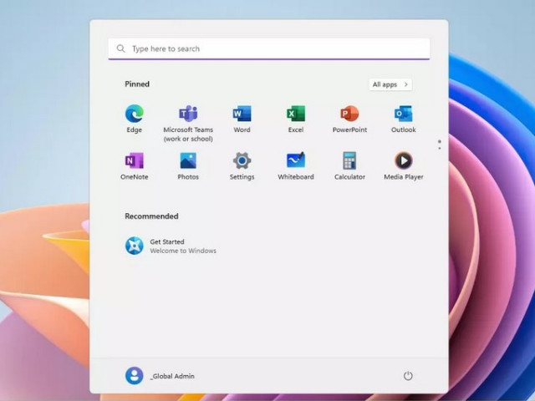Open the Outlook app
535x401 pixels.
point(403,114)
